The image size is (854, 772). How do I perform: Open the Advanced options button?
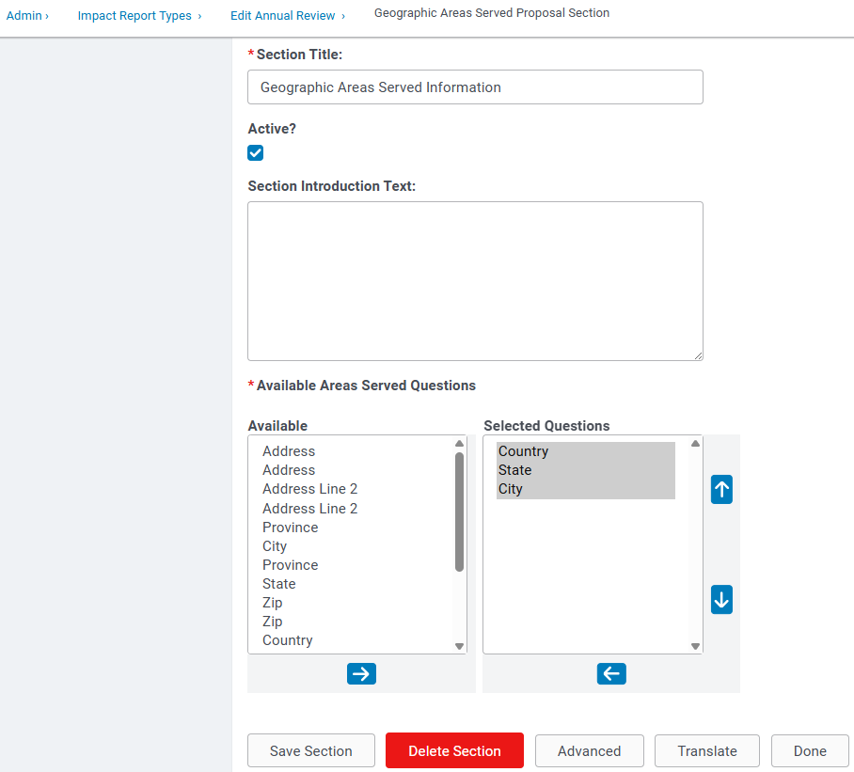click(x=590, y=750)
